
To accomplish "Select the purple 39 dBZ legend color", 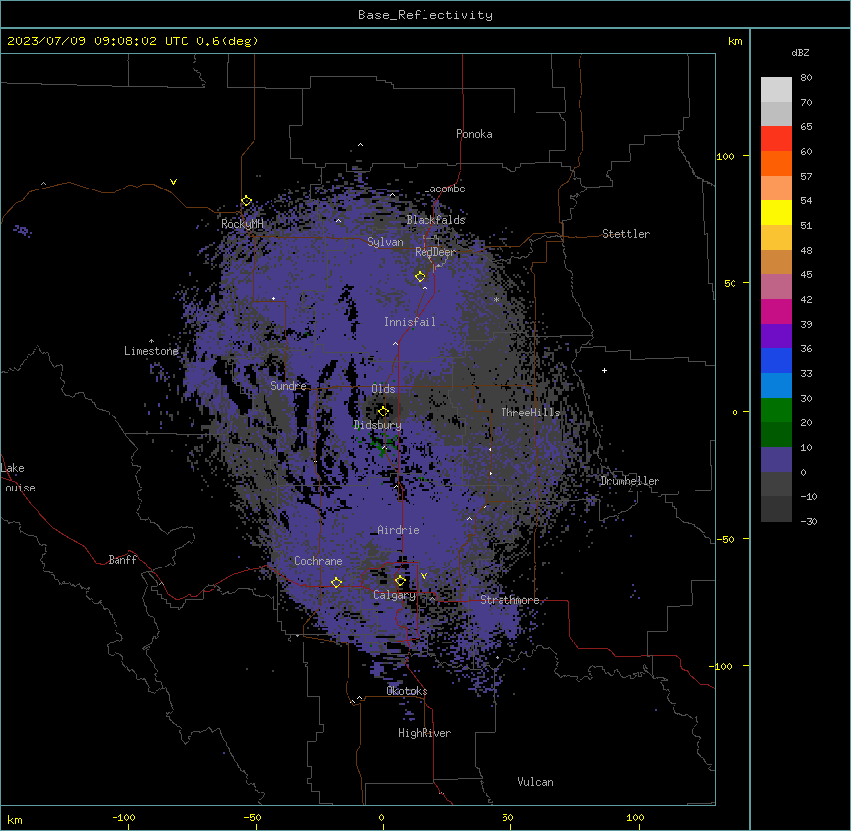I will 776,337.
